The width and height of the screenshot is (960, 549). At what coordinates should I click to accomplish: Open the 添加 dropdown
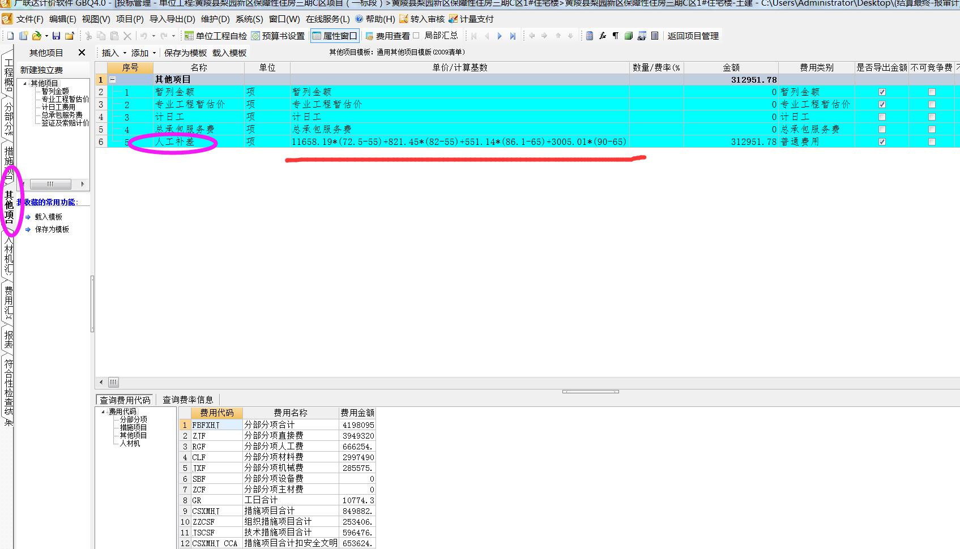click(x=143, y=53)
